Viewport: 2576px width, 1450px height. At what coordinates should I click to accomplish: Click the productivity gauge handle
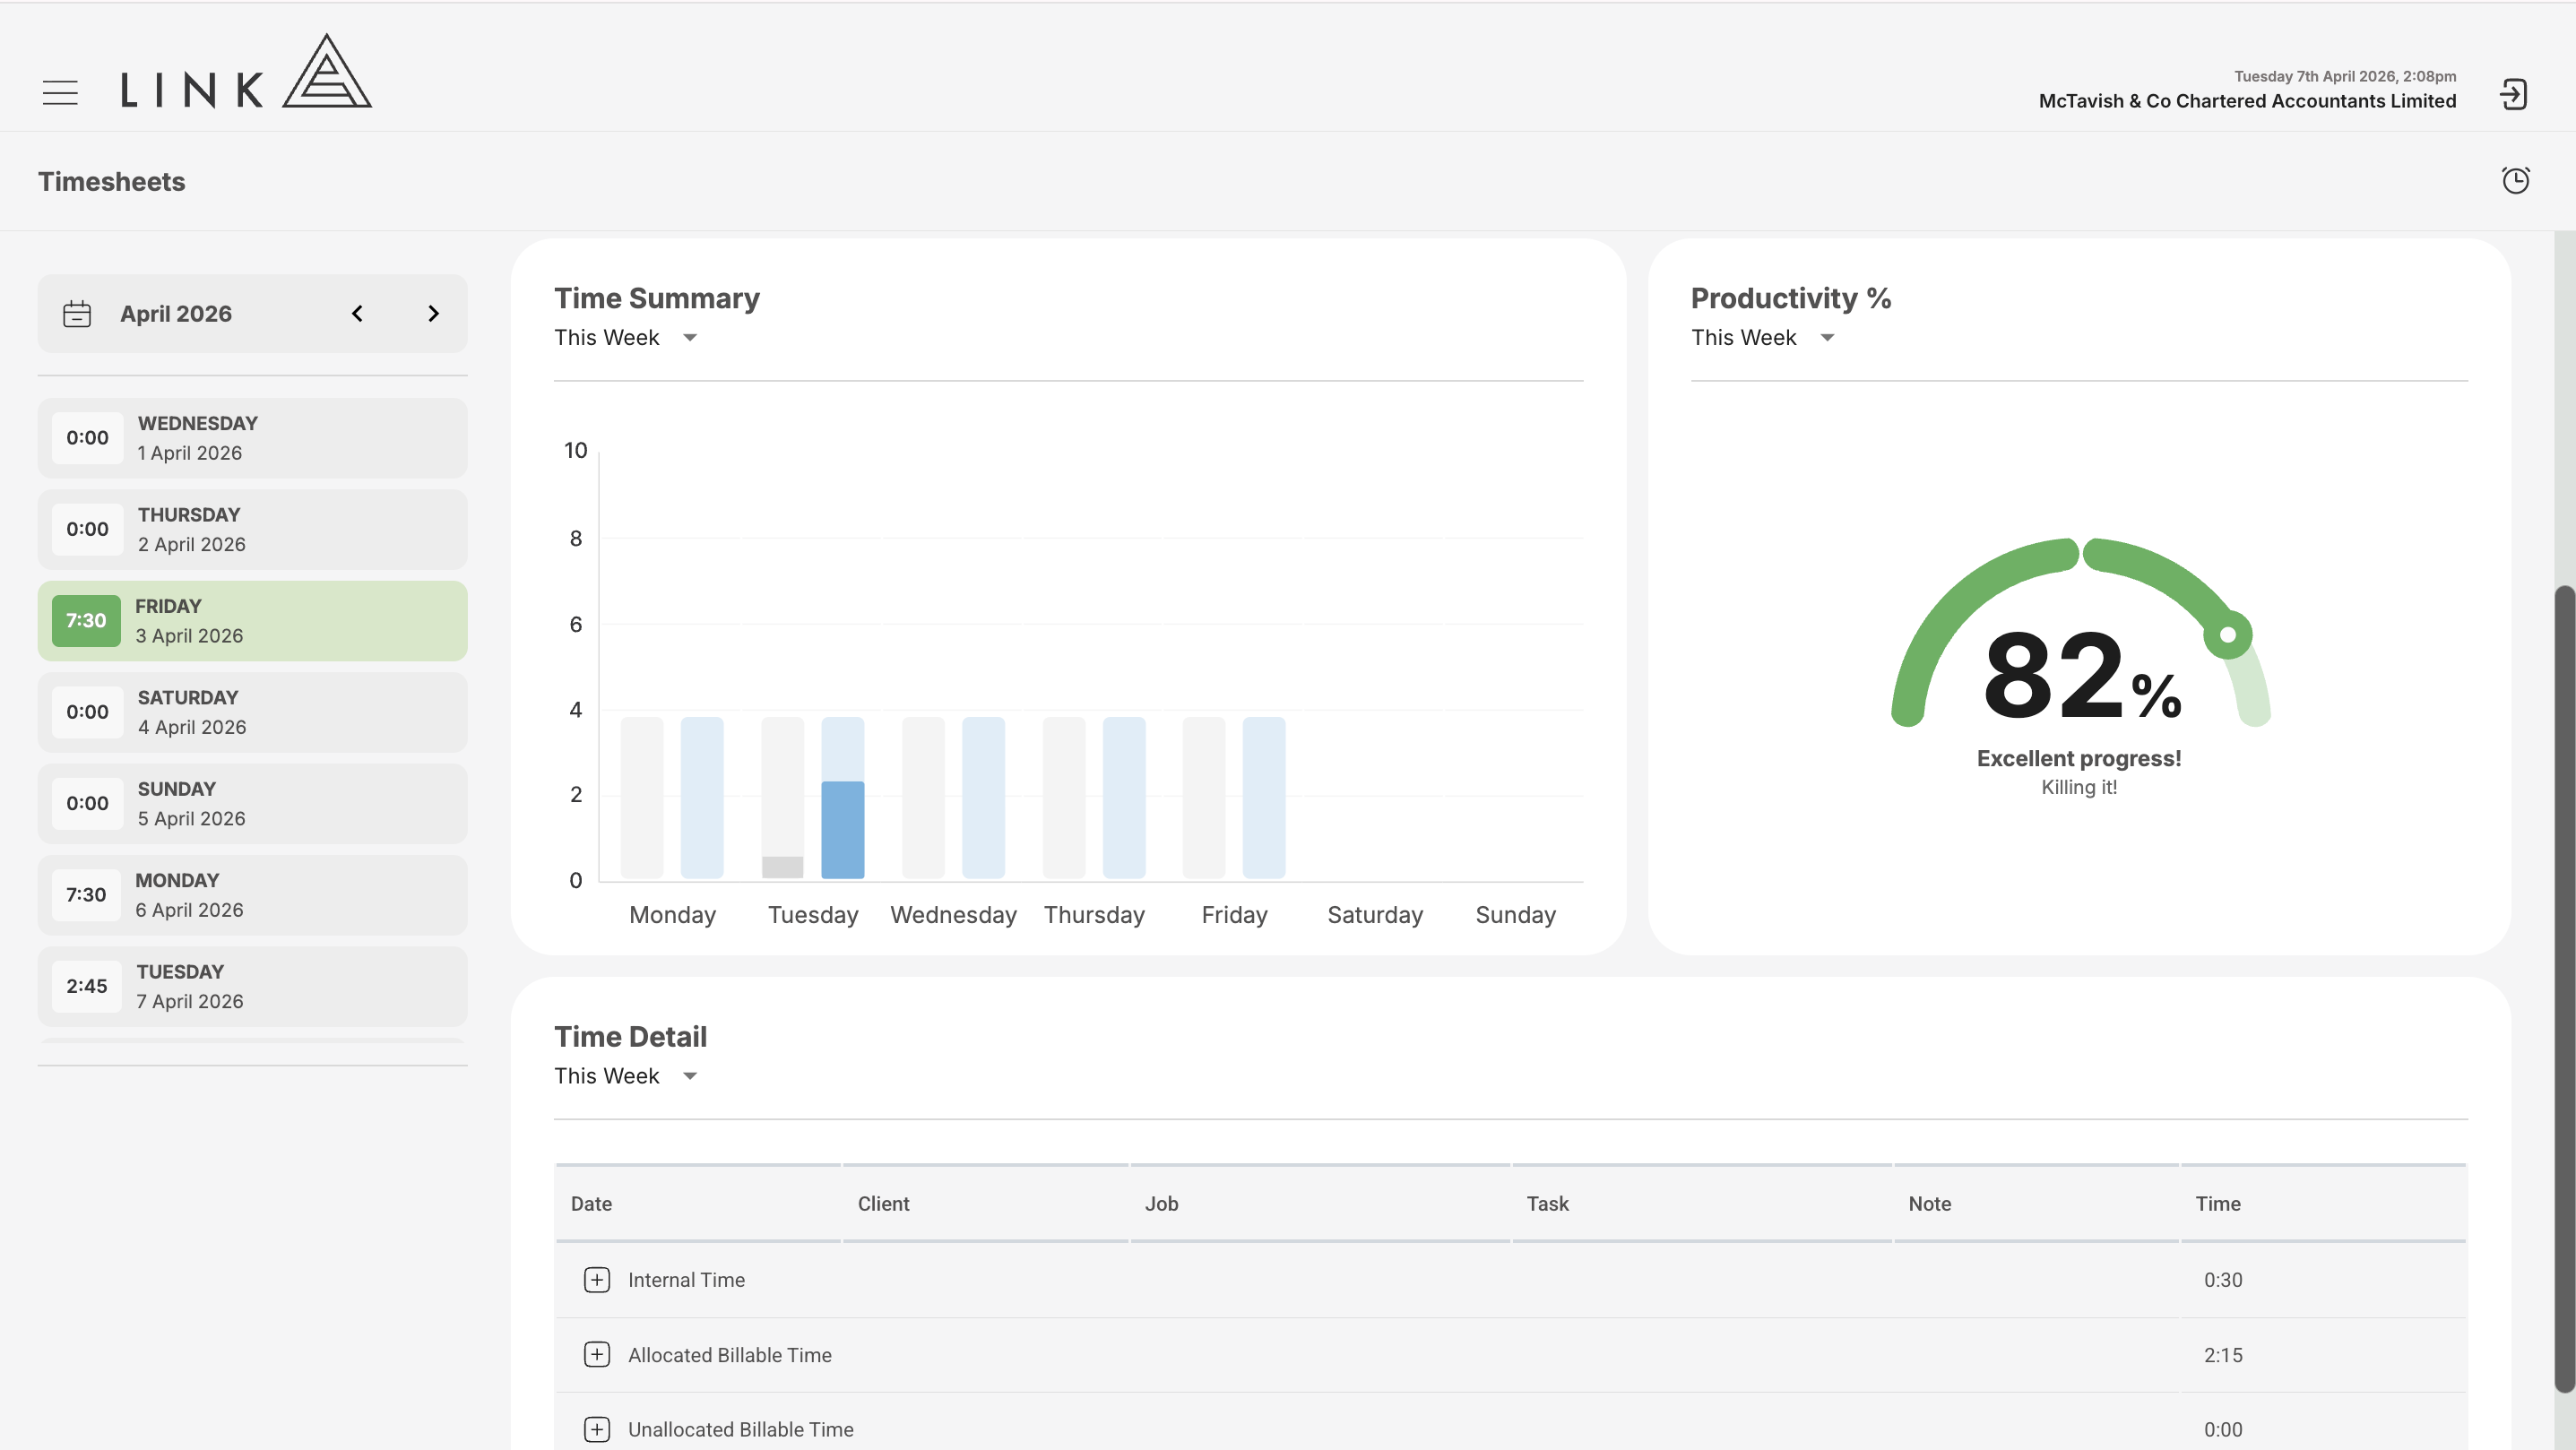pos(2228,635)
